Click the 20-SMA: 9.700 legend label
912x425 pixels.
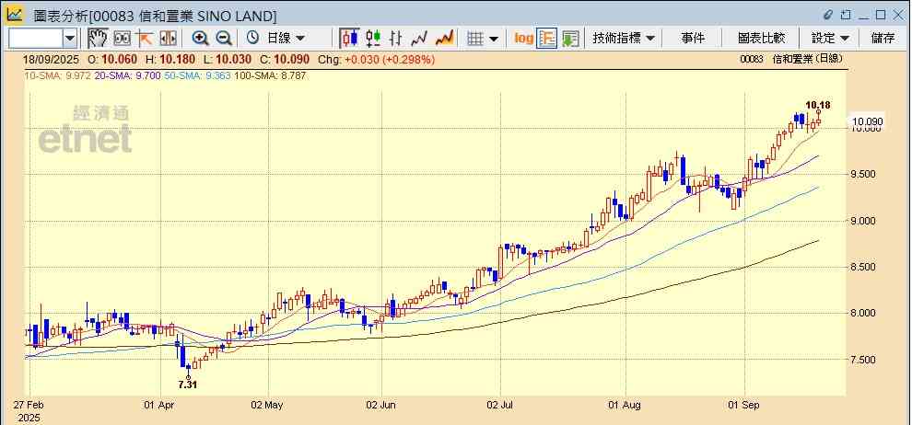pyautogui.click(x=128, y=75)
